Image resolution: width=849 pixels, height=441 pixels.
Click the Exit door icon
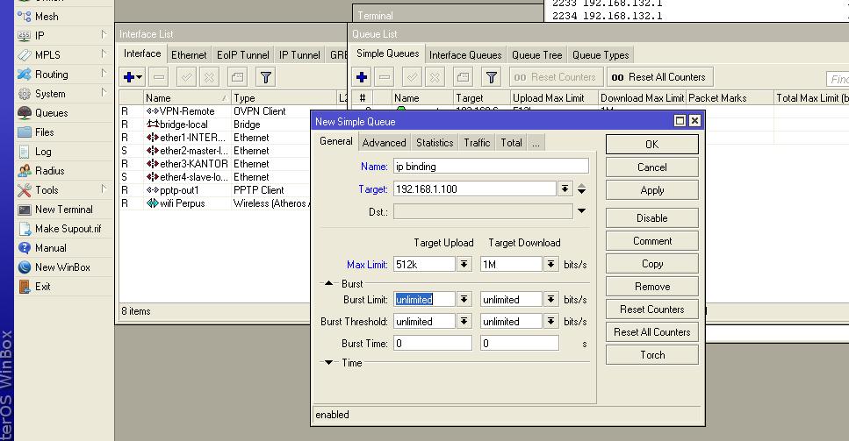(x=25, y=287)
